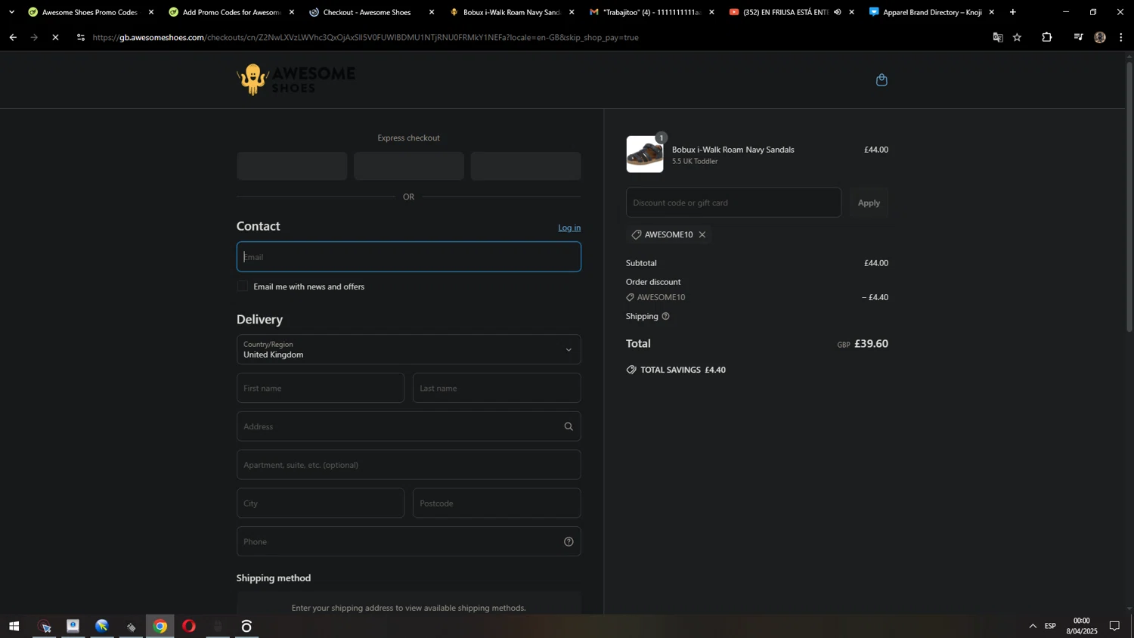Image resolution: width=1134 pixels, height=638 pixels.
Task: Click the TOTAL SAVINGS £4.40 text
Action: [683, 370]
